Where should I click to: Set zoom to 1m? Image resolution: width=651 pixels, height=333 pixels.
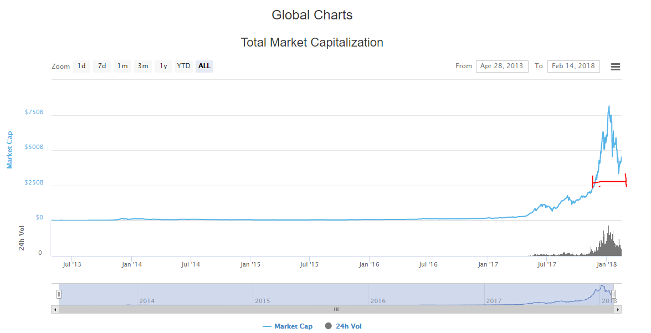point(122,66)
